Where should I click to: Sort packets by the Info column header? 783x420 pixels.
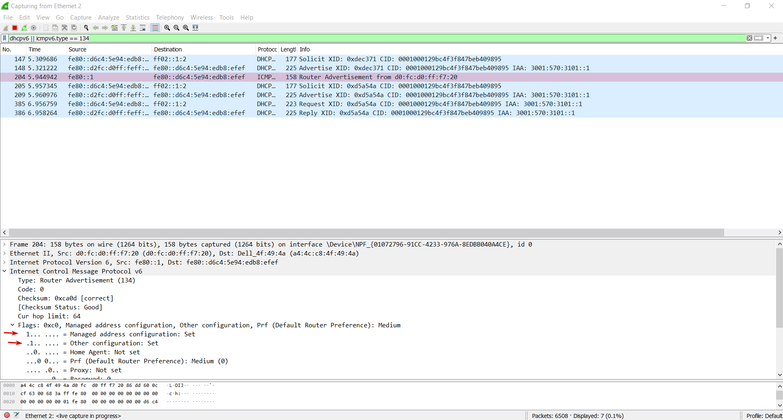[x=540, y=49]
